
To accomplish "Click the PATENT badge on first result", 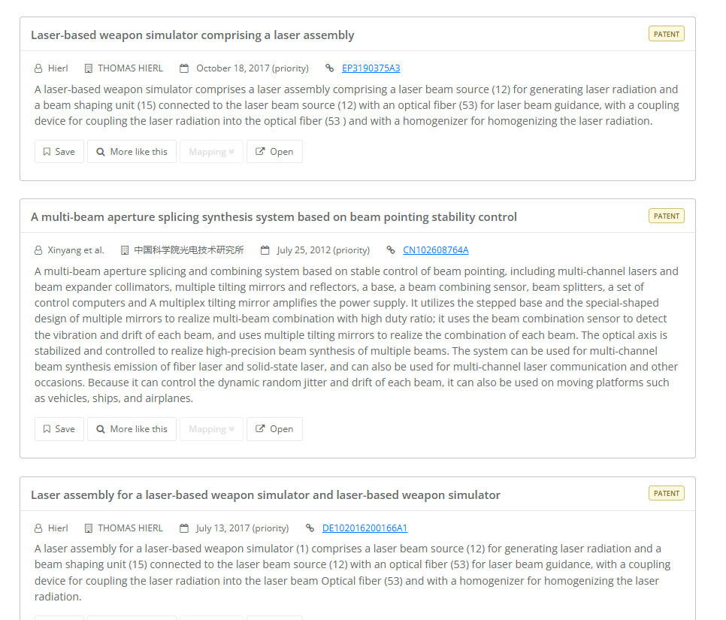I will pos(667,34).
